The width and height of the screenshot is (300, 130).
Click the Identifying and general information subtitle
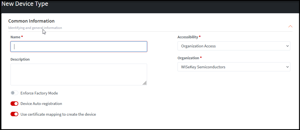coord(35,28)
